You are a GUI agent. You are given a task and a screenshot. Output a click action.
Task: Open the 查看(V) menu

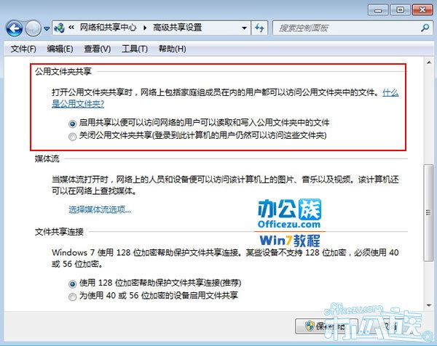(98, 49)
